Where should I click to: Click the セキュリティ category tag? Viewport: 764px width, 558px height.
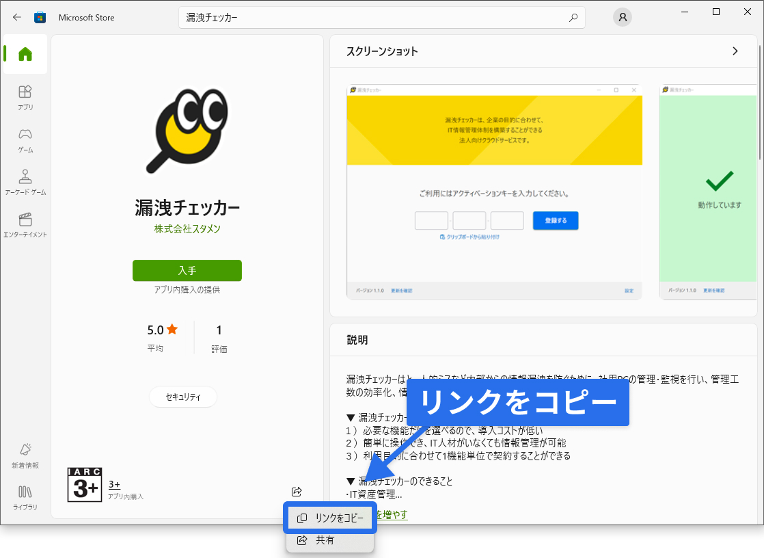[183, 397]
